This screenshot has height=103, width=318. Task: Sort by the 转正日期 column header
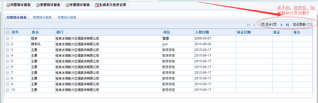[254, 32]
